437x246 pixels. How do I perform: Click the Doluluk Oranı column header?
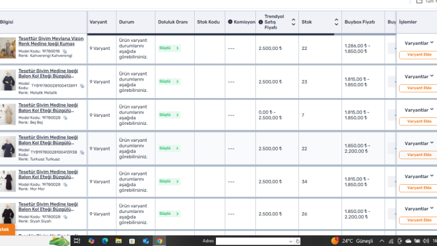pos(173,22)
